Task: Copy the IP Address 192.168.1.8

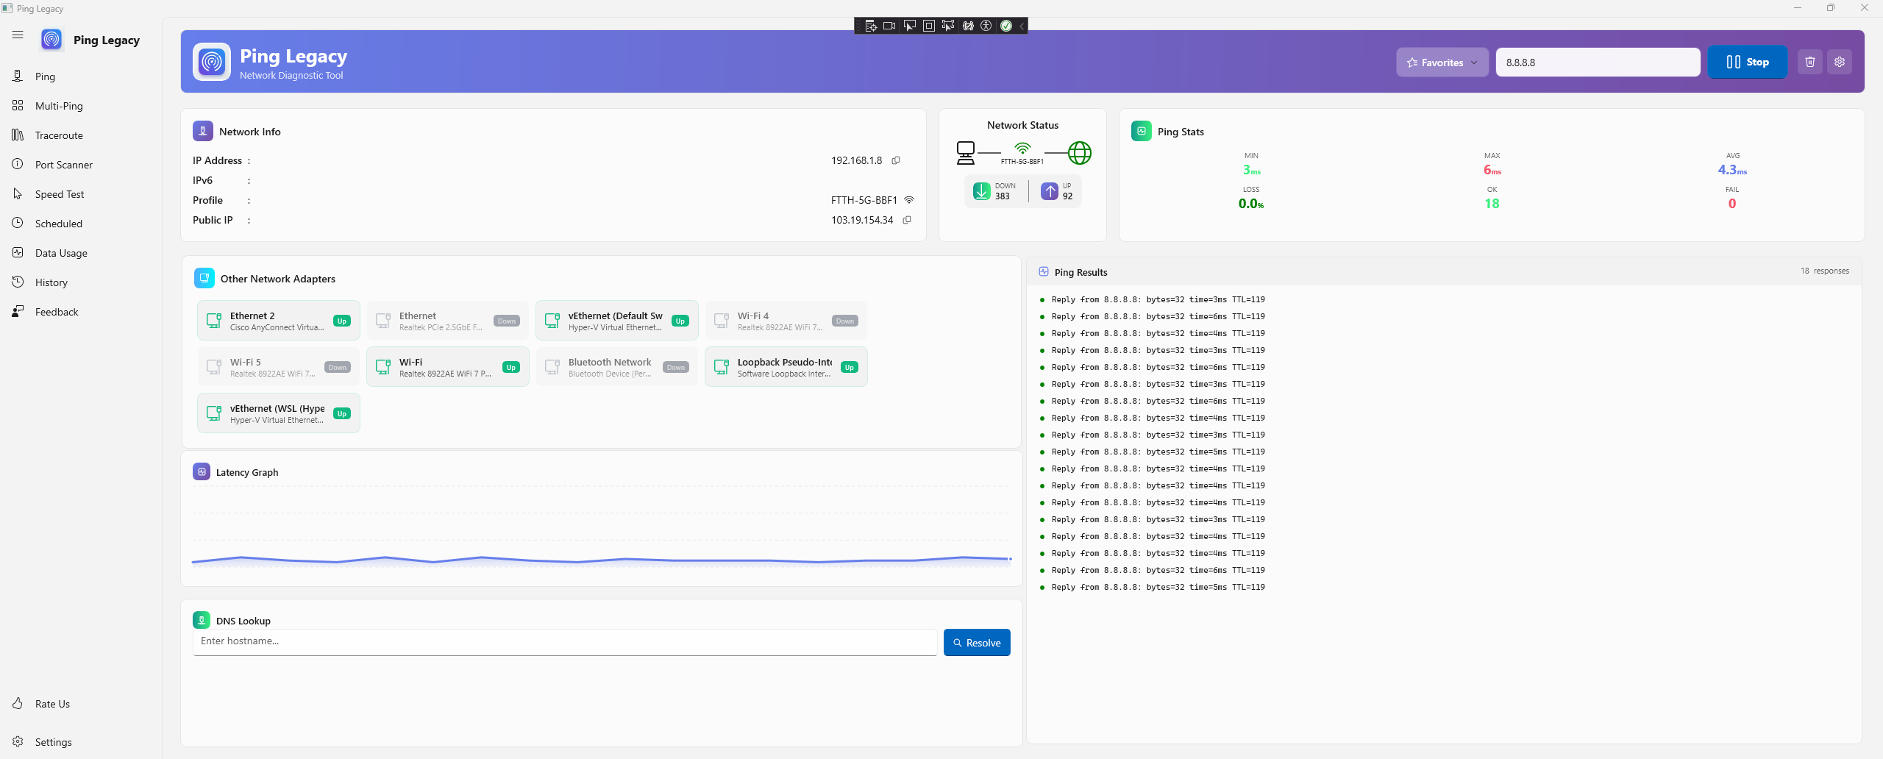Action: point(896,160)
